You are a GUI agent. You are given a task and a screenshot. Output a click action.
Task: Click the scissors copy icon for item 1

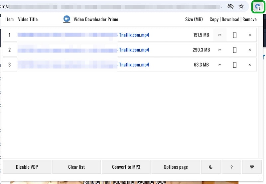click(219, 35)
